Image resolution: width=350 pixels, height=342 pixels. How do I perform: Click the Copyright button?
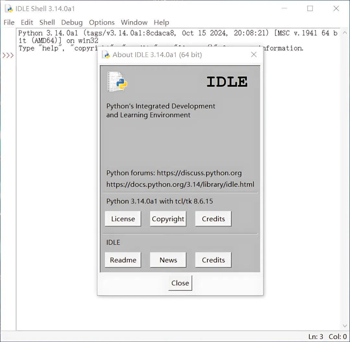point(168,219)
